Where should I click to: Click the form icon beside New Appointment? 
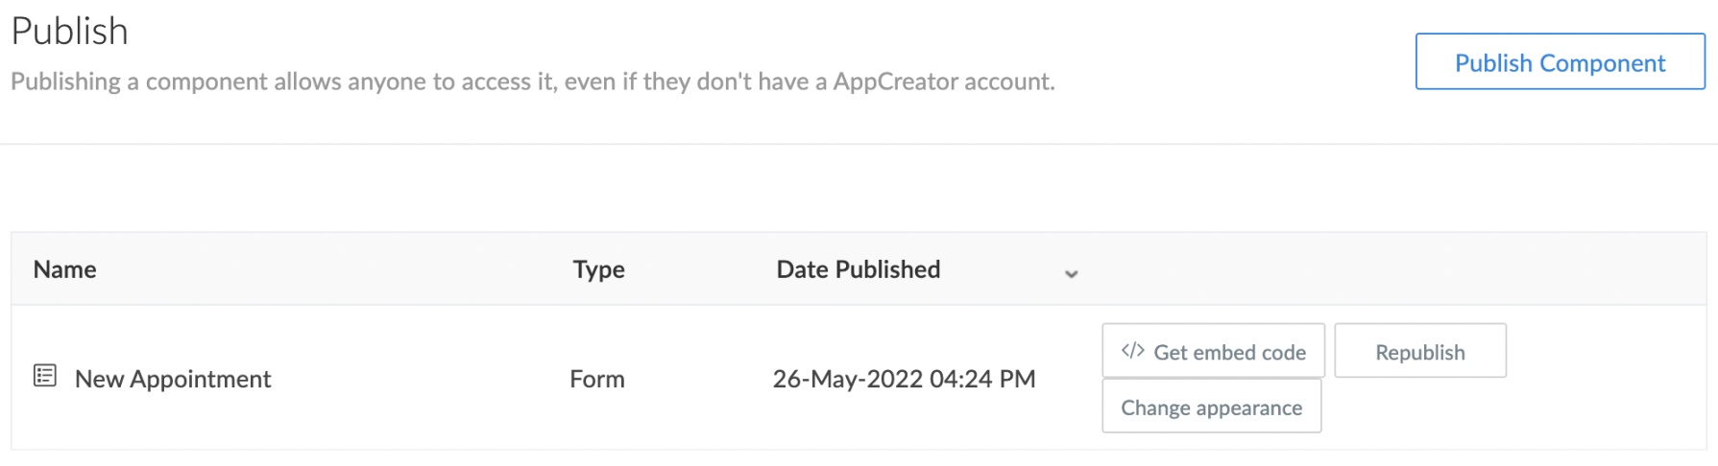45,376
